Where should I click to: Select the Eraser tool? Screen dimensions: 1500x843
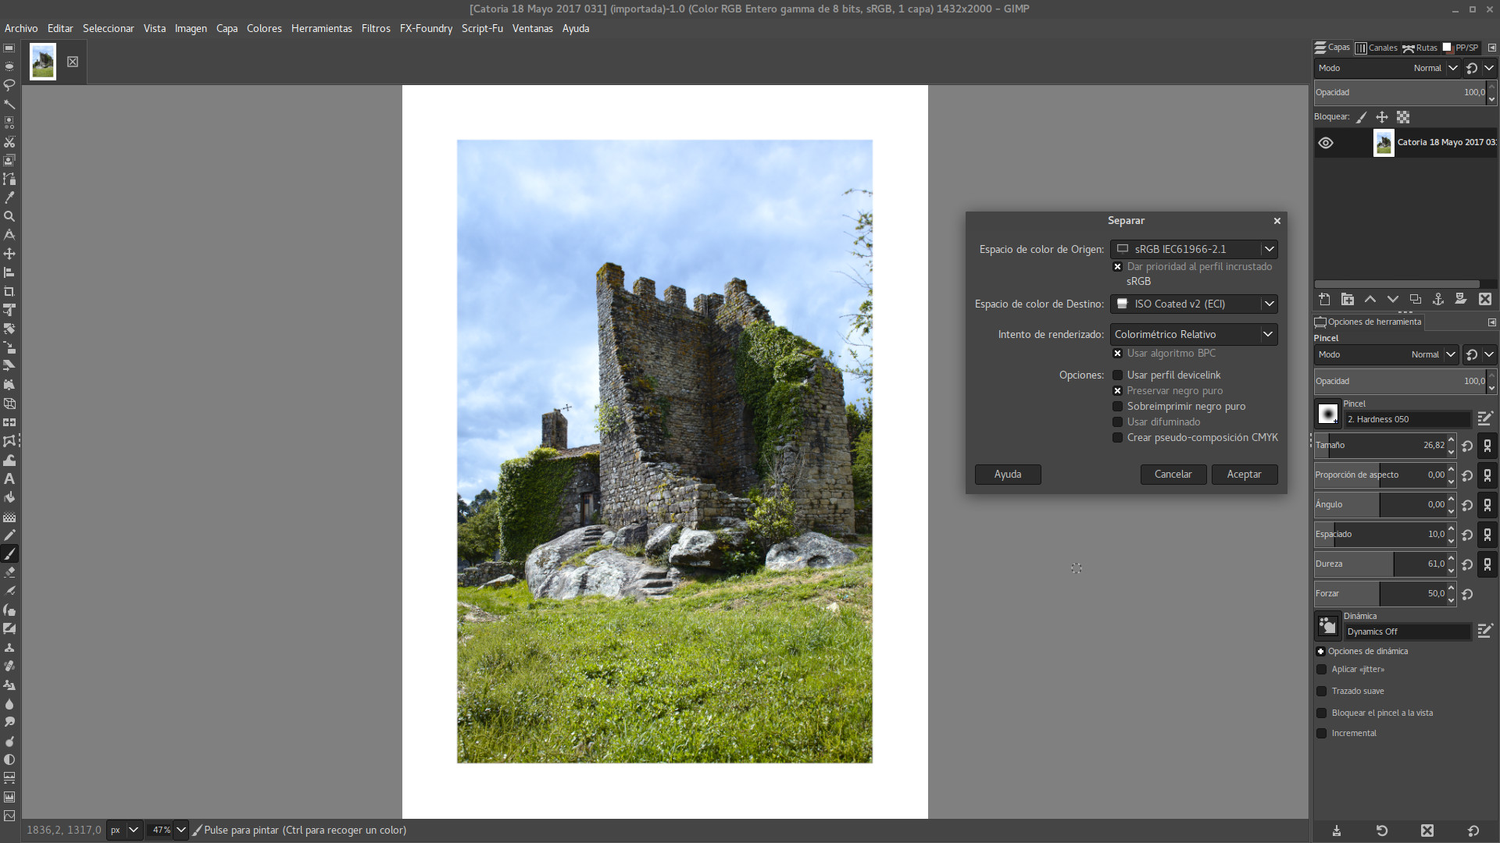9,572
